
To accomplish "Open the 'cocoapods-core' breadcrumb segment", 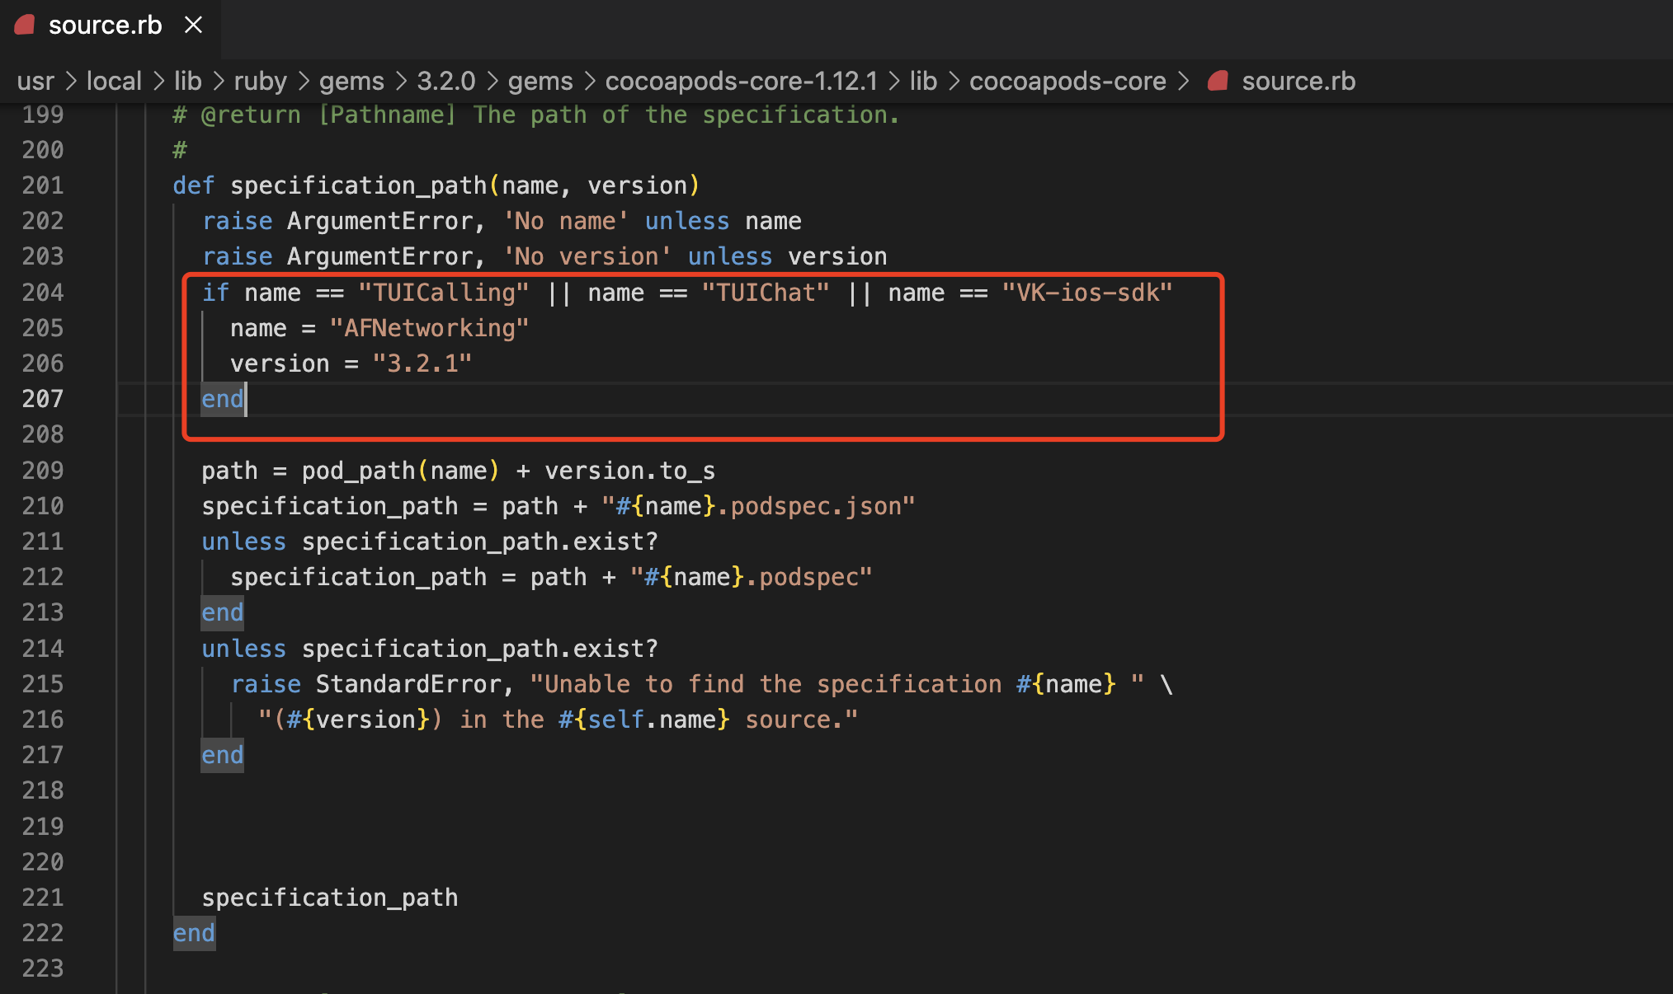I will 1067,81.
